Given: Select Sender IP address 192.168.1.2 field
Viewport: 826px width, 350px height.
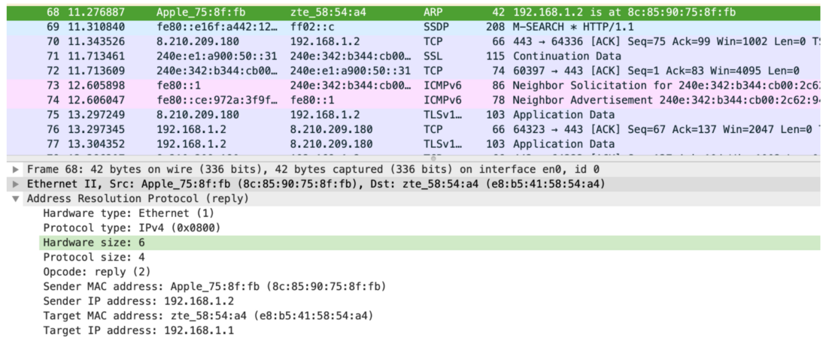Looking at the screenshot, I should 430,301.
